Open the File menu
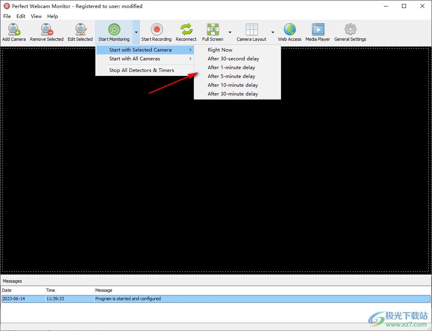Image resolution: width=432 pixels, height=331 pixels. coord(7,16)
